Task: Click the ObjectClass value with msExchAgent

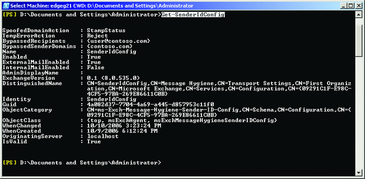Action: [182, 121]
